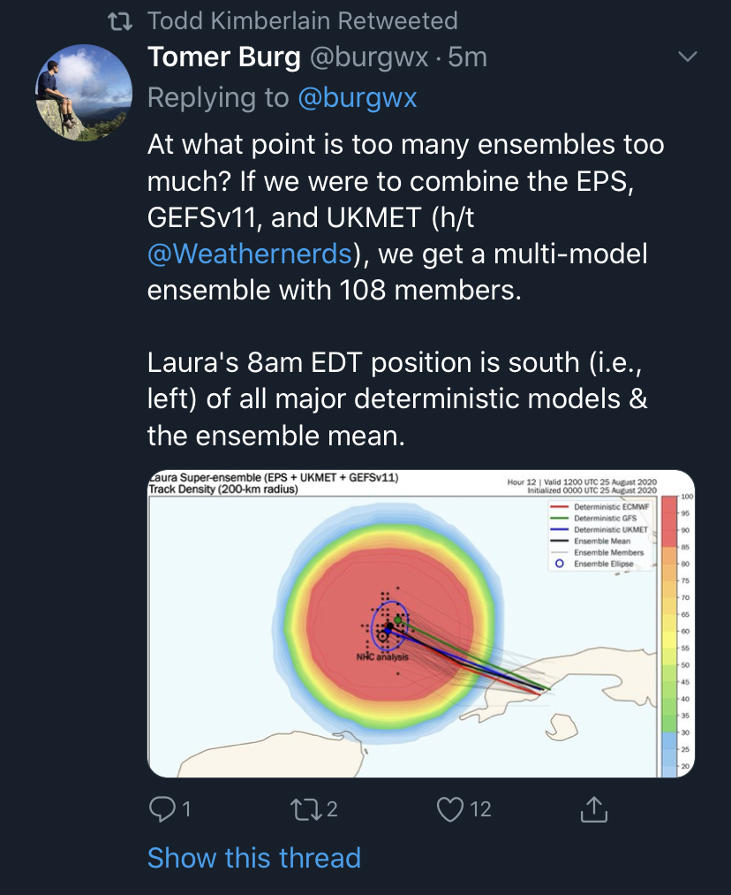Tap the tweet text about ensembles
Viewport: 731px width, 895px height.
click(405, 216)
